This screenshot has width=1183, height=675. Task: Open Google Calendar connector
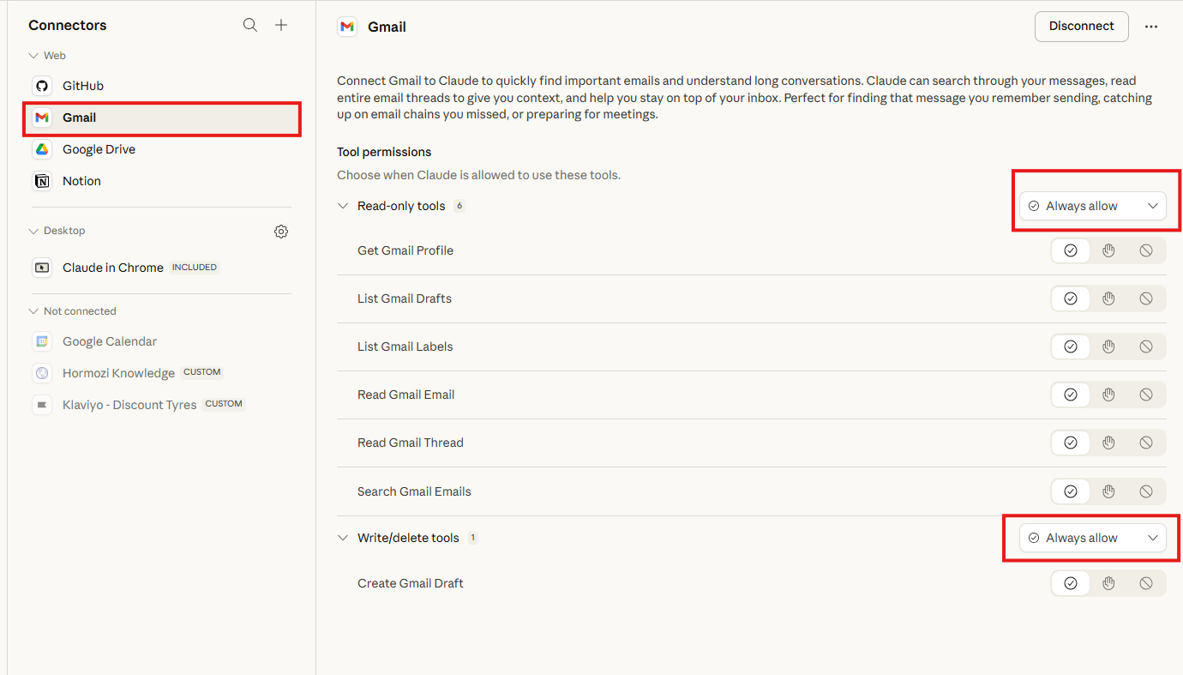161,341
